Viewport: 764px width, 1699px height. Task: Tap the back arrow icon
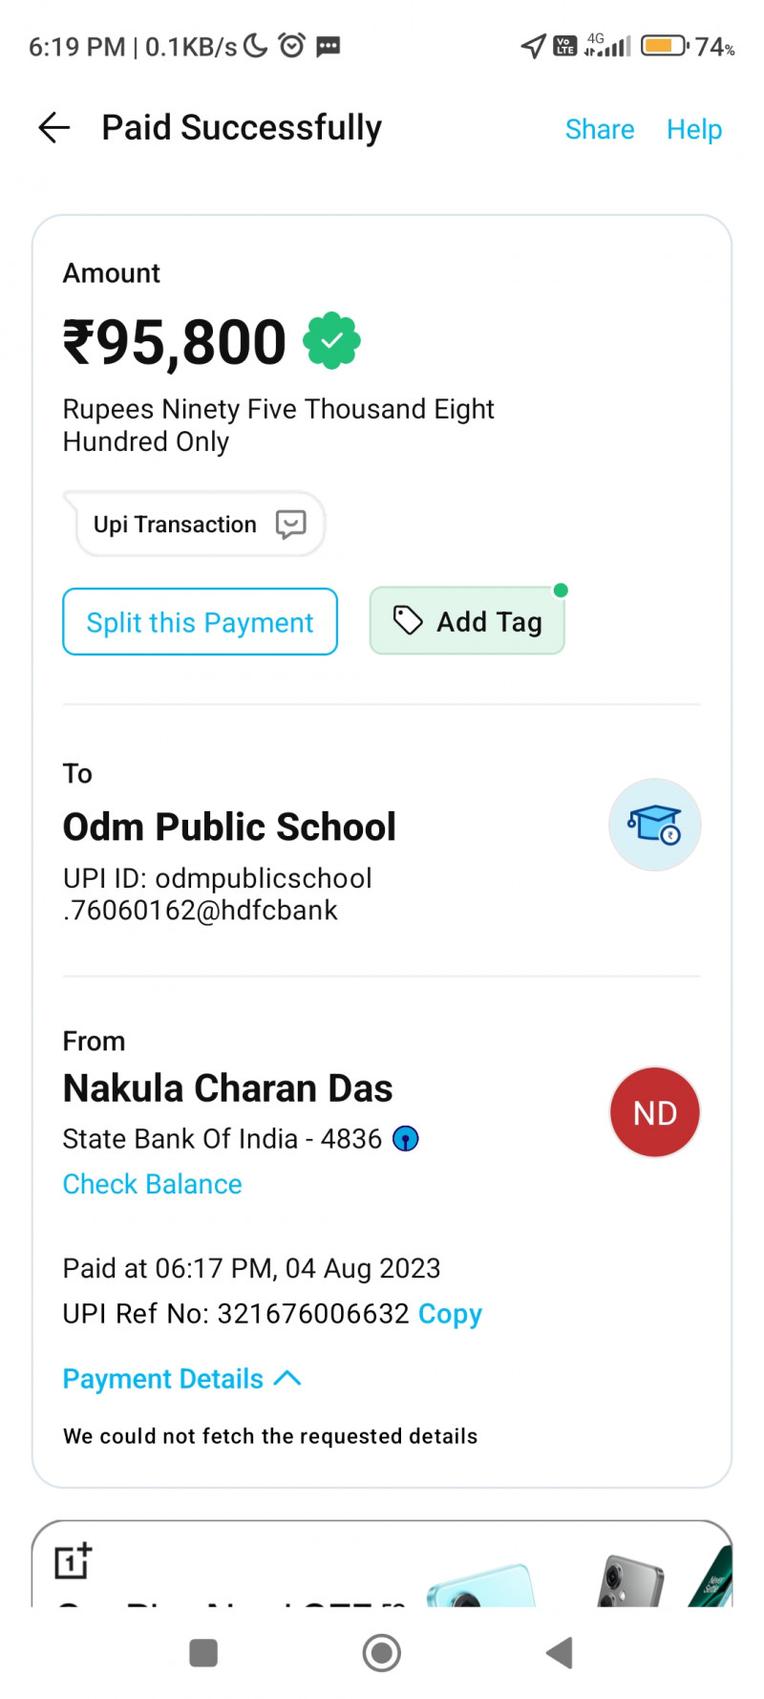click(54, 127)
